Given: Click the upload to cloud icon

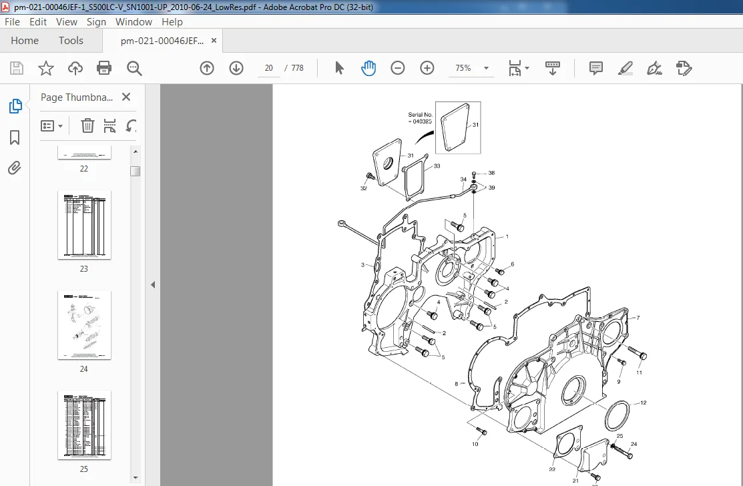Looking at the screenshot, I should point(75,68).
